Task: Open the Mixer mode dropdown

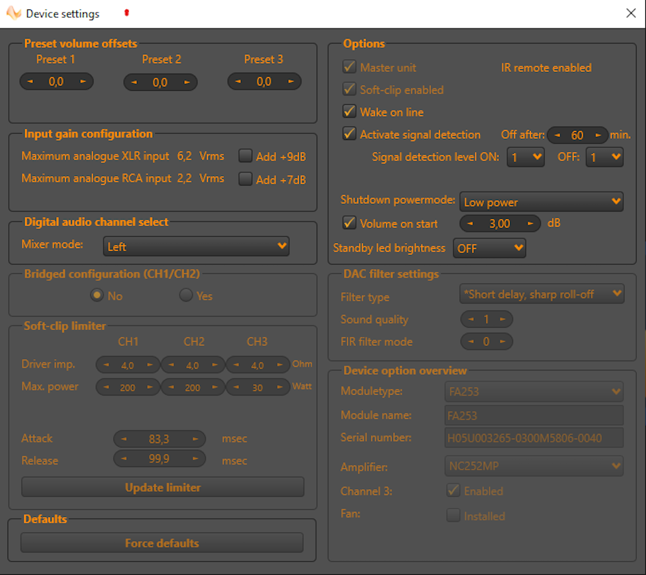Action: 196,247
